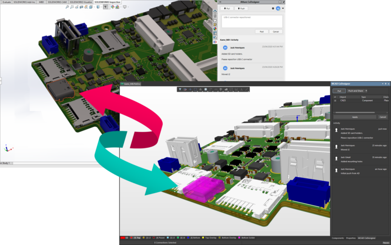Click the JH user avatar in Altium CoDesigner

(x=278, y=9)
